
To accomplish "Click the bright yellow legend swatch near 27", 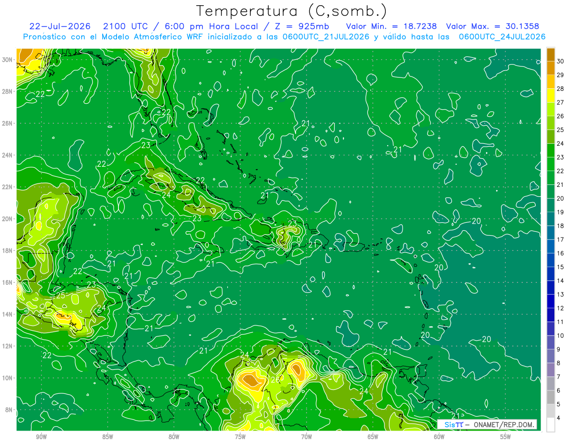I will tap(551, 96).
